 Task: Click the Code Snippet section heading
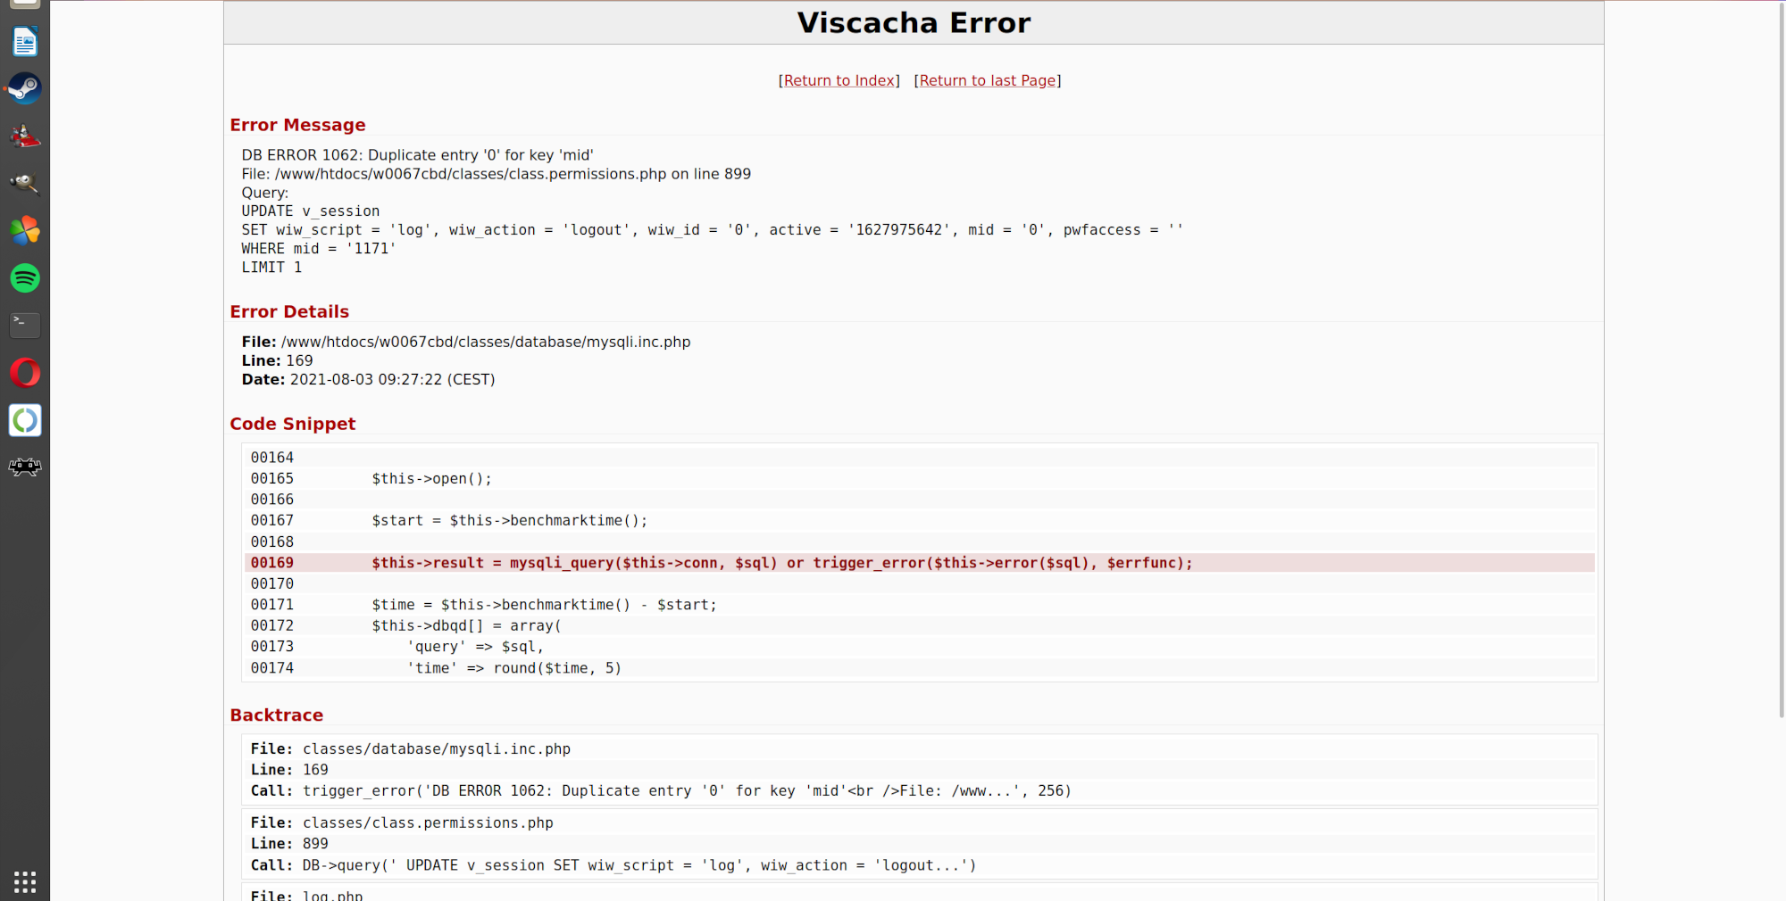[x=292, y=425]
